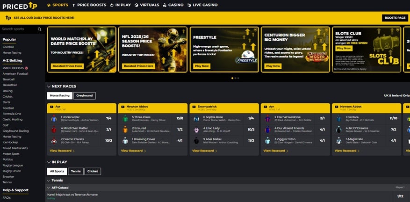Open PRICE BOOSTS in the top navigation
This screenshot has width=410, height=202.
coord(89,5)
